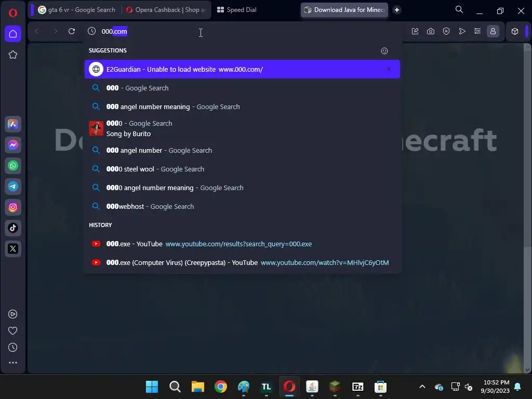The image size is (532, 399).
Task: Open the profile account icon
Action: coord(493,31)
